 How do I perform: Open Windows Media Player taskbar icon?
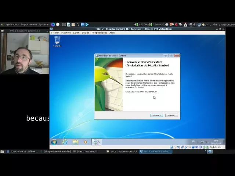click(x=86, y=142)
